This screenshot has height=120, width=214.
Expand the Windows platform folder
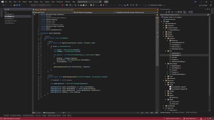pyautogui.click(x=166, y=78)
